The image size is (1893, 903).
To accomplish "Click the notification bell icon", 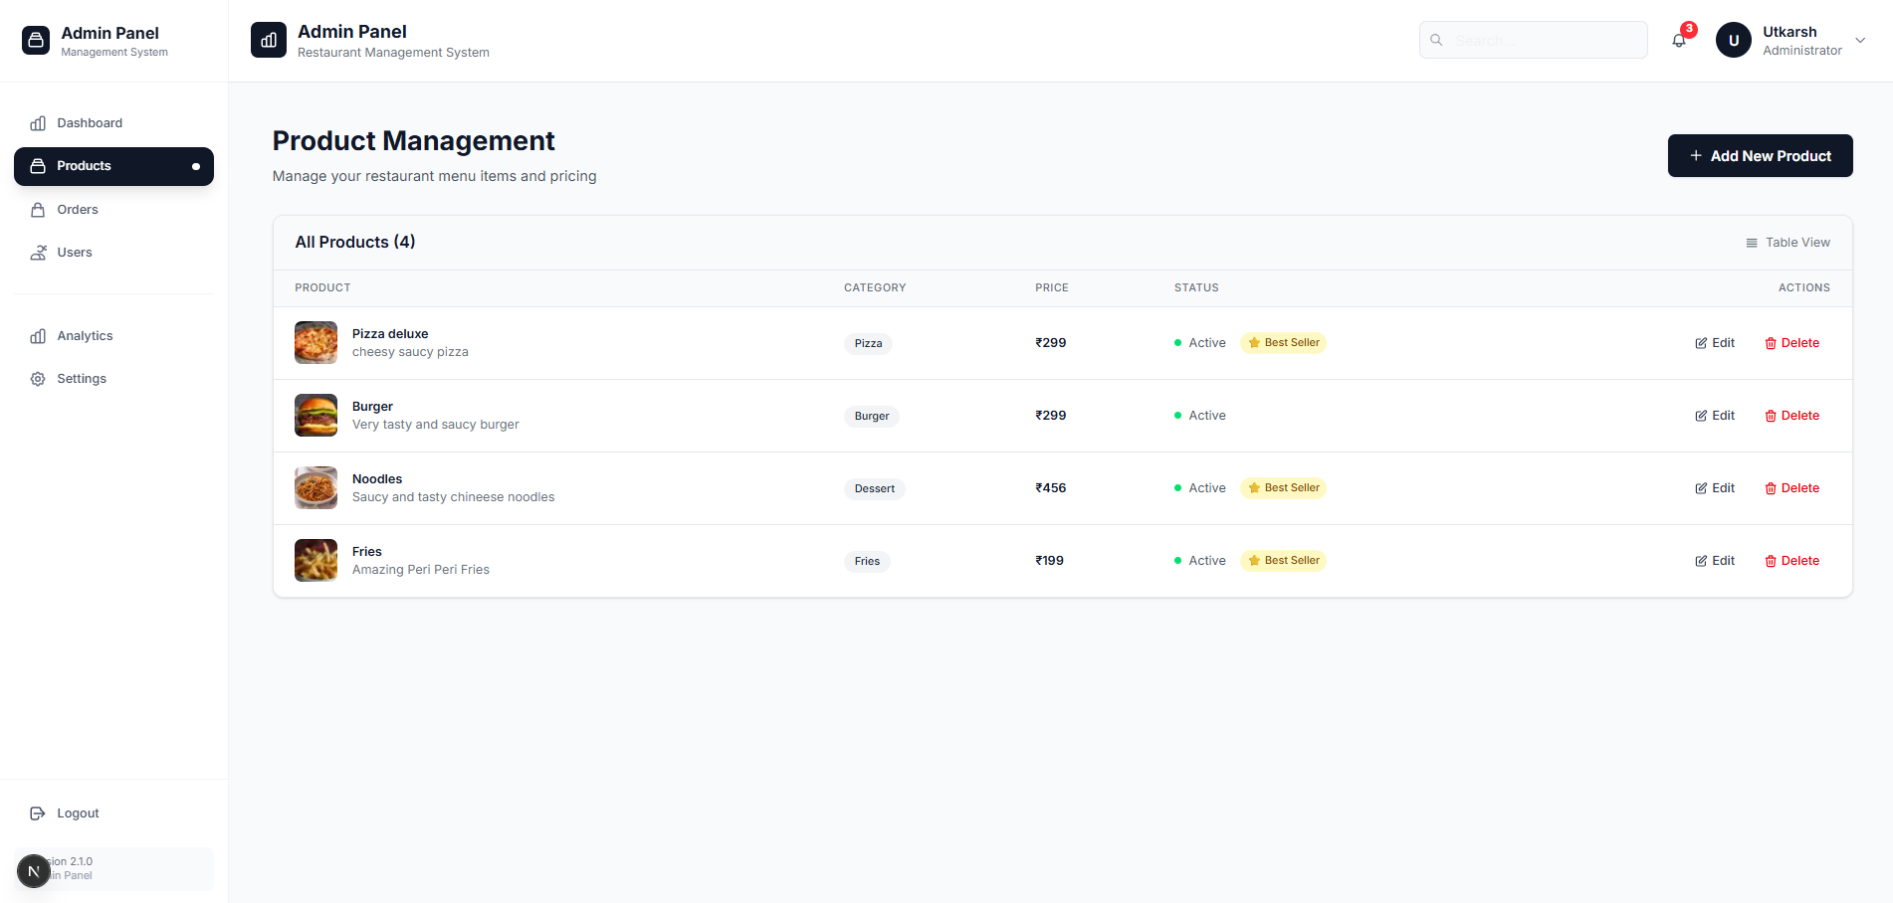I will click(x=1679, y=41).
